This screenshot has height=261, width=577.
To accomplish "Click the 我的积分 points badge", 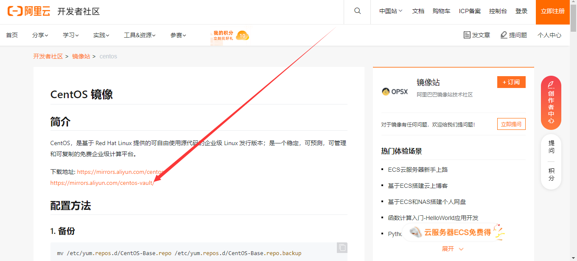I will (230, 36).
